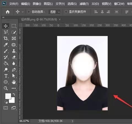Click the foreground color swatch

(x=8, y=96)
